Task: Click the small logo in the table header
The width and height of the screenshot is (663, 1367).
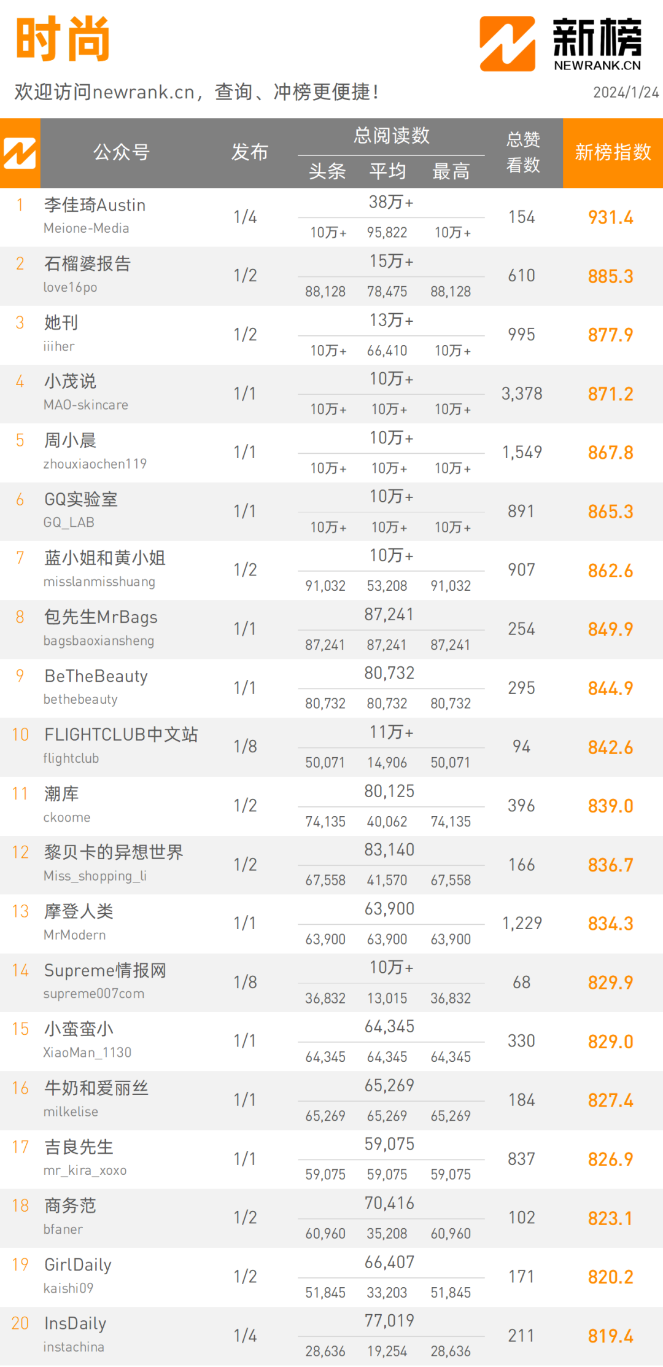Action: [20, 153]
